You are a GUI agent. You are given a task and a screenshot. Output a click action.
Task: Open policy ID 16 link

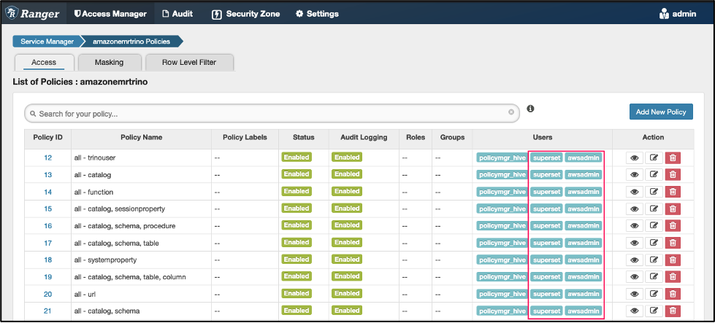(48, 225)
